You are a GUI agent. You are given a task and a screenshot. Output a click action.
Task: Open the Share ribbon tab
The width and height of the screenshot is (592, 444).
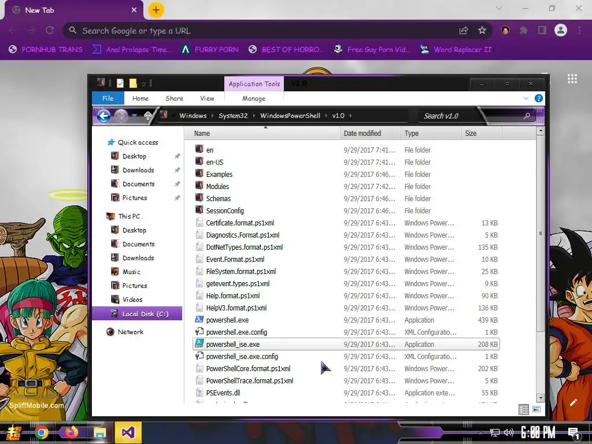click(175, 98)
